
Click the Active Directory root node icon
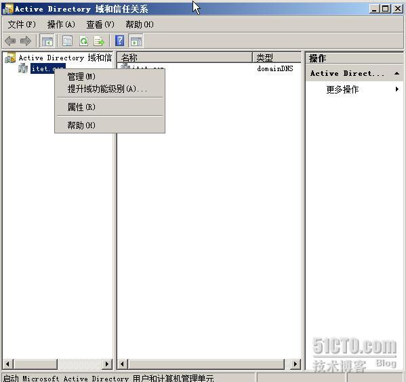10,58
